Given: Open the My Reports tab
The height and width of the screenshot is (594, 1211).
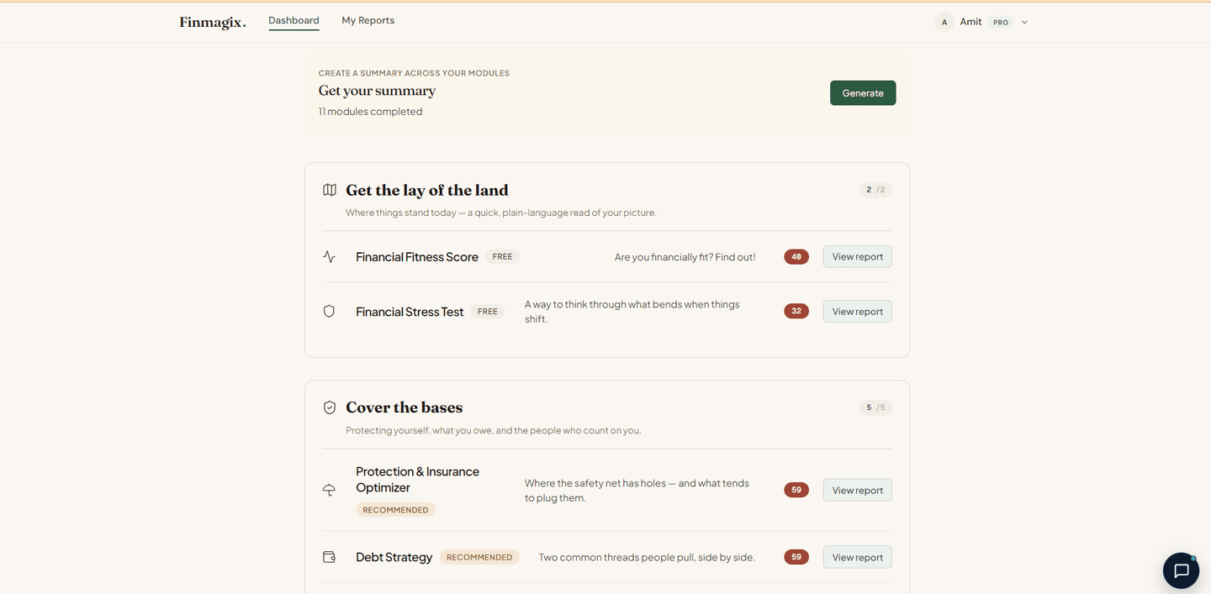Looking at the screenshot, I should (368, 20).
